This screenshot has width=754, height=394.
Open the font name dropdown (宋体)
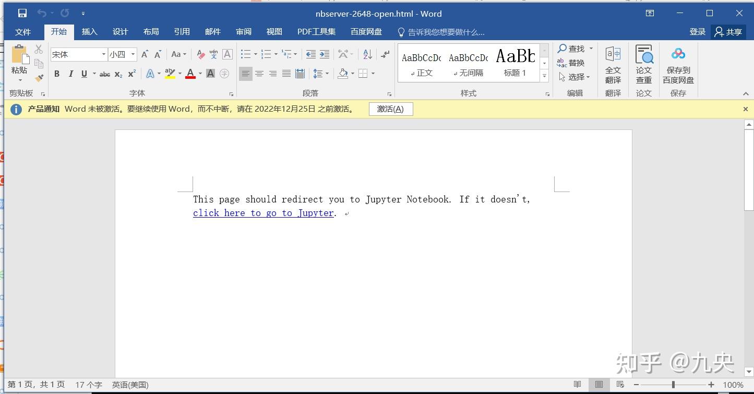click(103, 54)
